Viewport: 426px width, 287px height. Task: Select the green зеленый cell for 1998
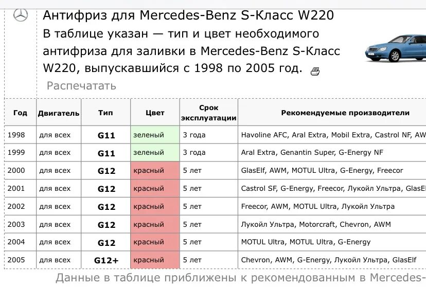pyautogui.click(x=155, y=135)
